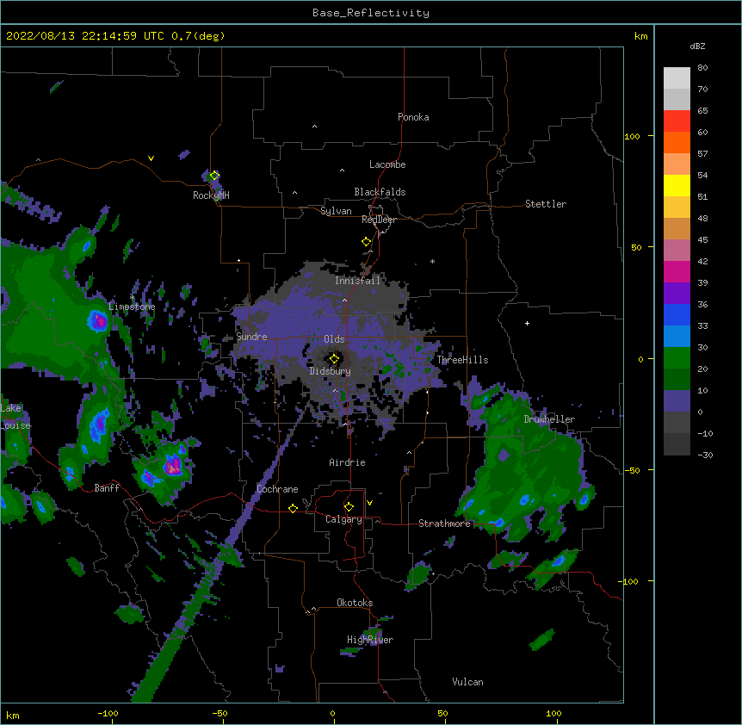Click the Ponoka city label
742x725 pixels.
tap(413, 117)
